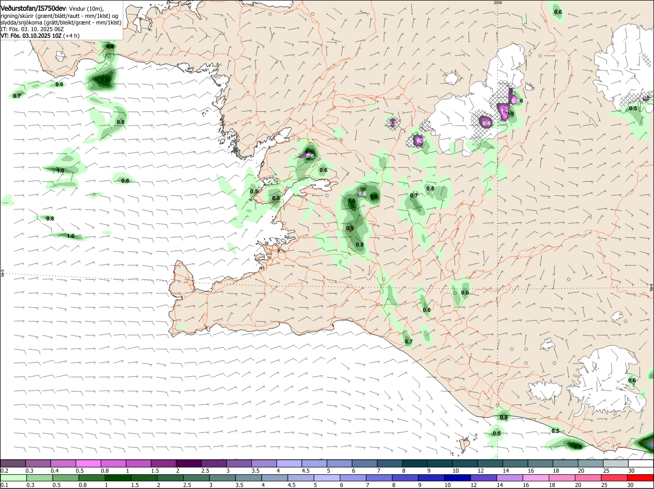Select the 0.8 swatch in purple snow scale

coord(113,463)
